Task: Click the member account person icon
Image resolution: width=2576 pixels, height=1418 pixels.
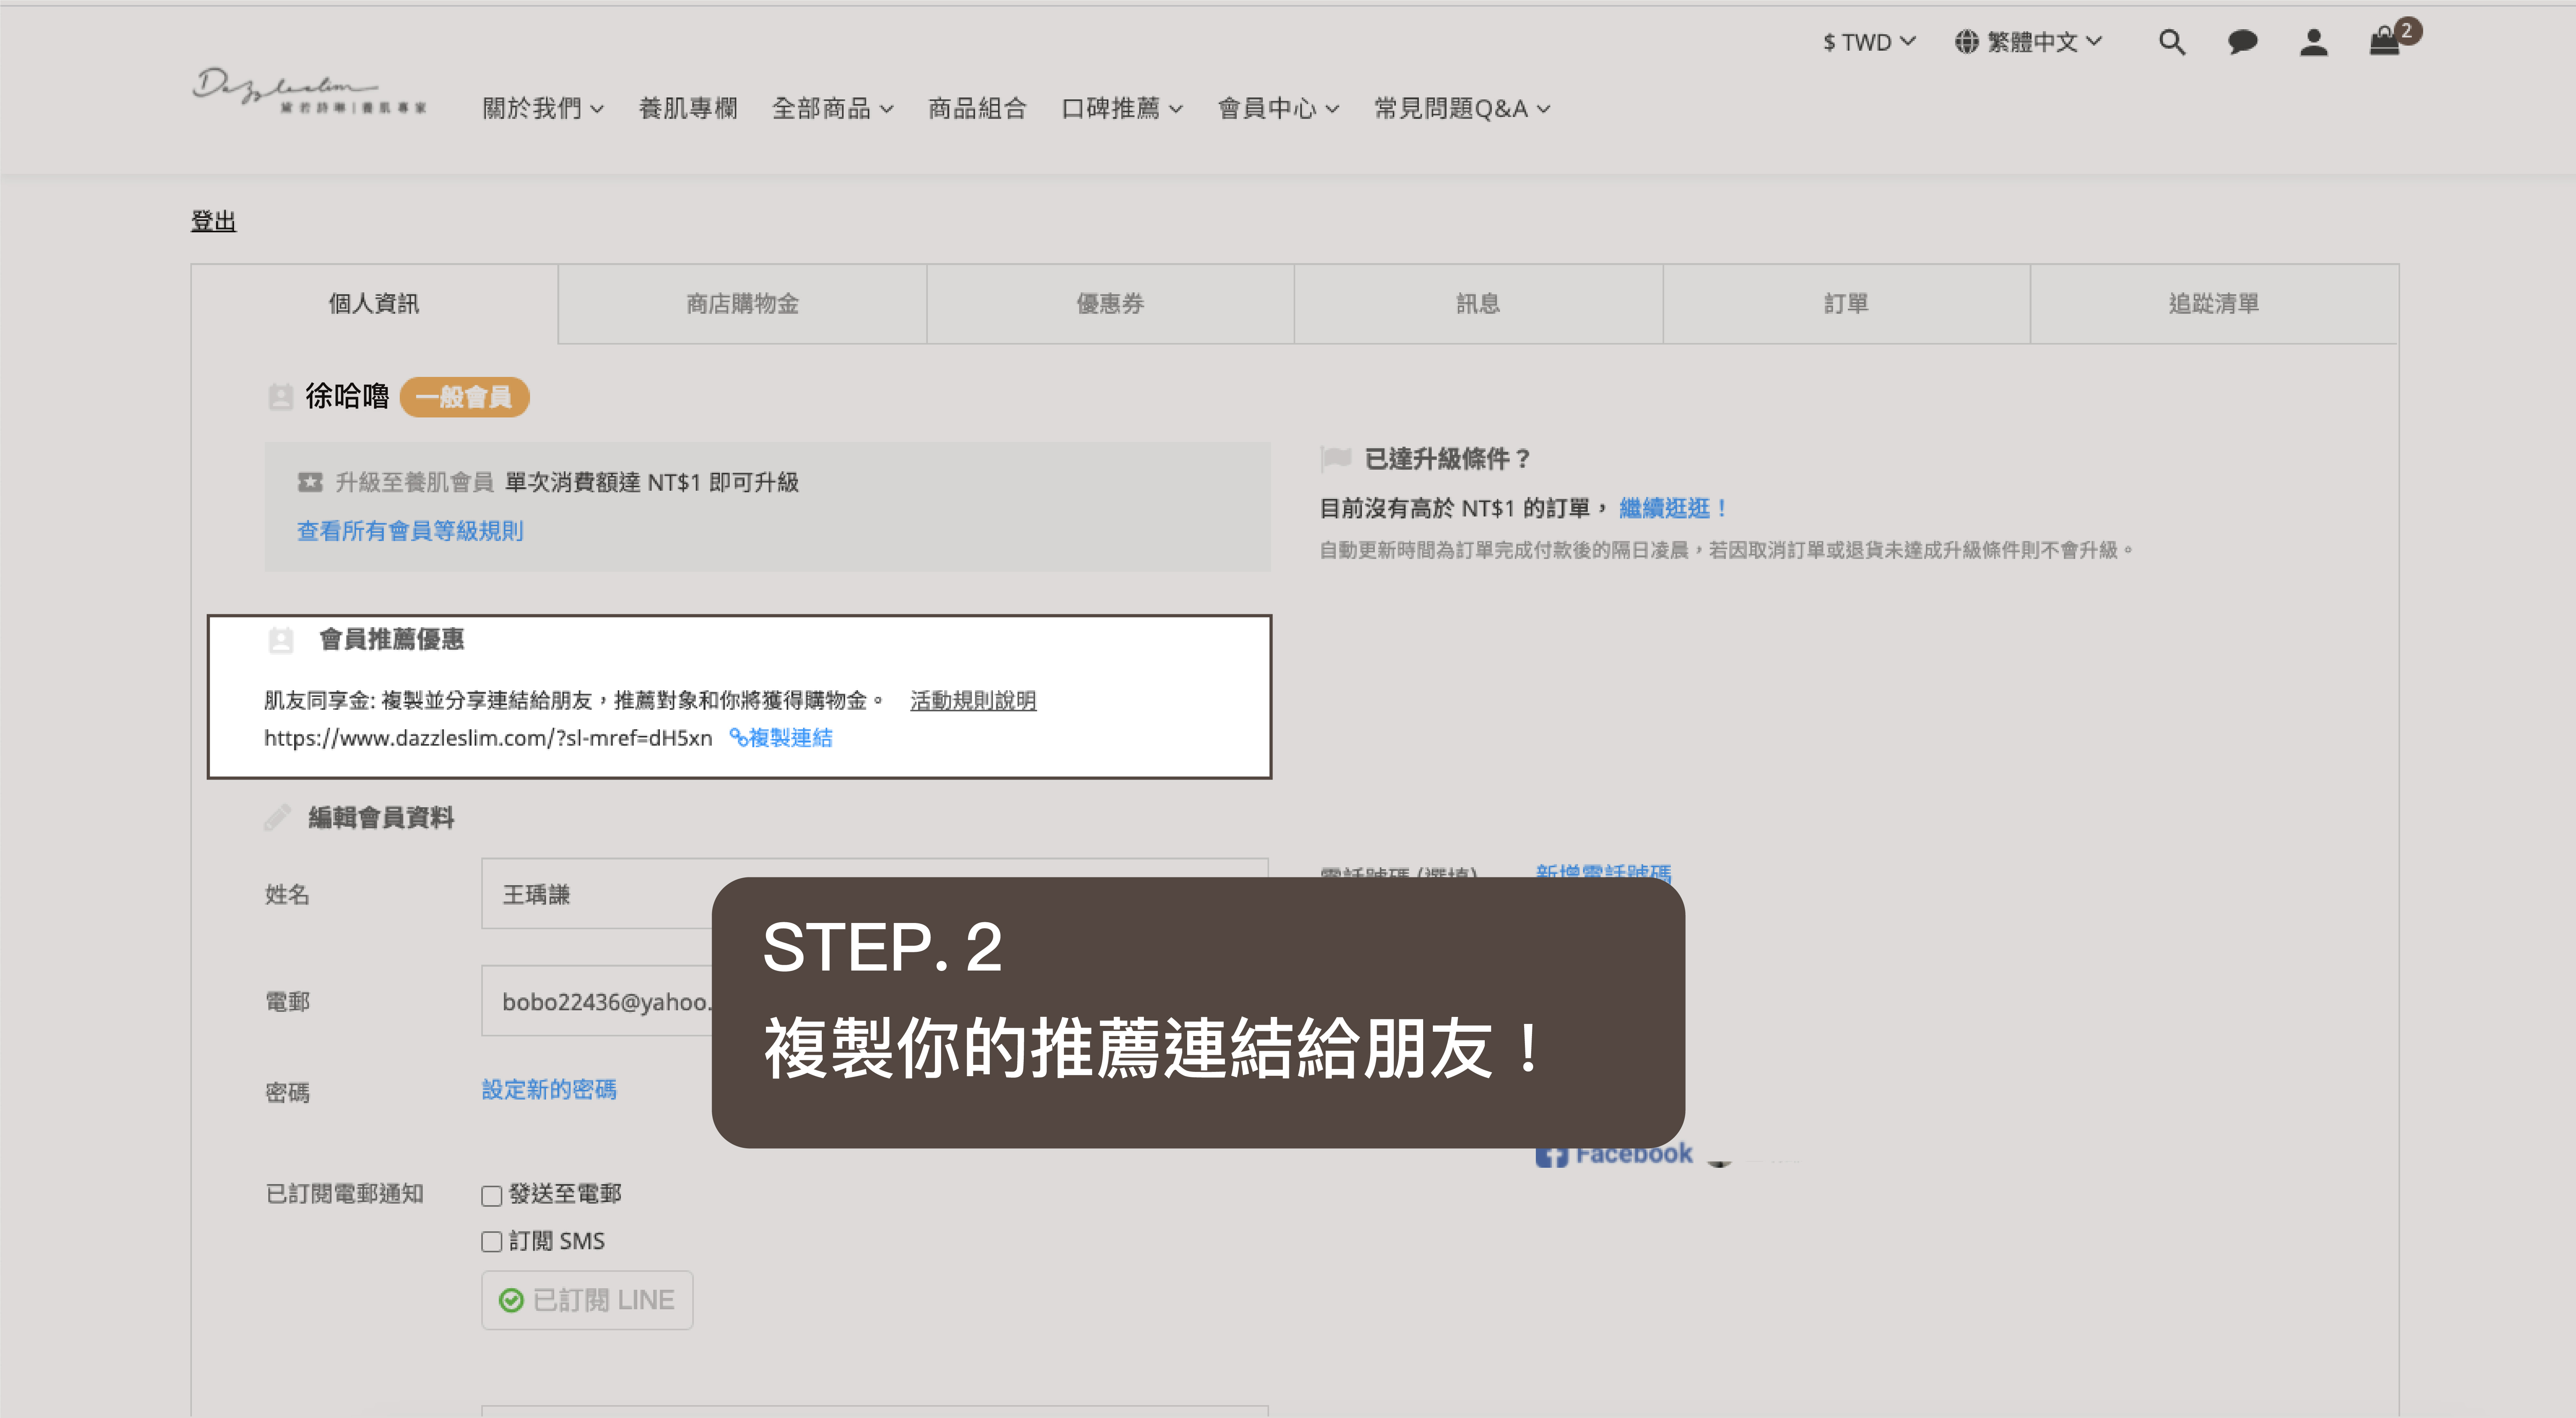Action: click(2313, 42)
